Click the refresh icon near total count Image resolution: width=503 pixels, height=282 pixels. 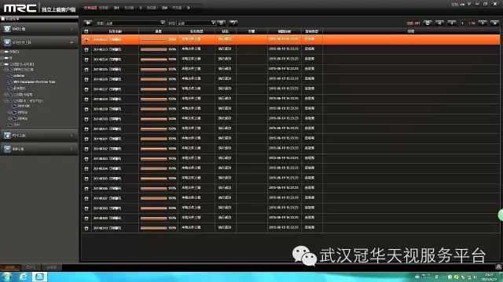(428, 23)
